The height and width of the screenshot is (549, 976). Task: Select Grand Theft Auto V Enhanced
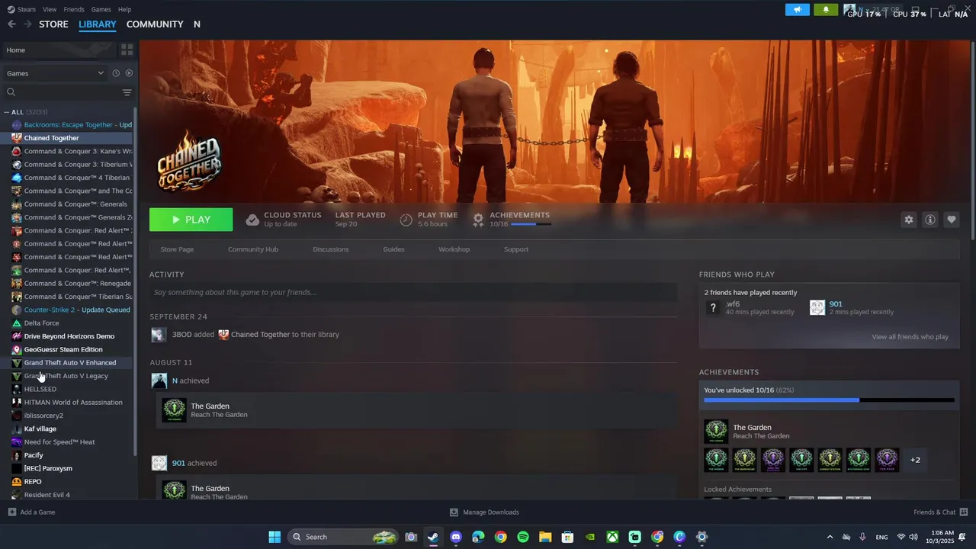70,363
